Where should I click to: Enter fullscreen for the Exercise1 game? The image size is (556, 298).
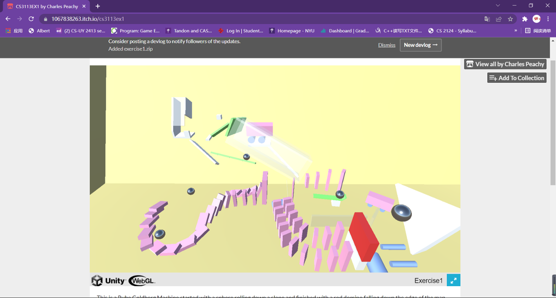coord(453,280)
